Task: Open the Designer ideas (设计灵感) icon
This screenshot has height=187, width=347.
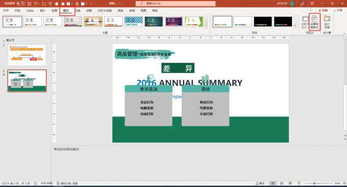Action: tap(327, 22)
